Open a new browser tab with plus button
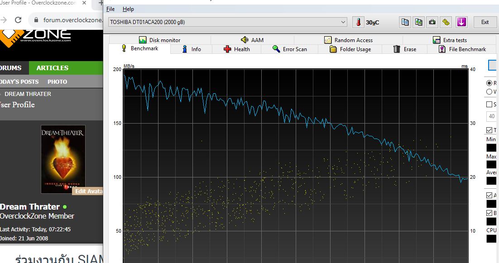499x263 pixels. [x=101, y=3]
